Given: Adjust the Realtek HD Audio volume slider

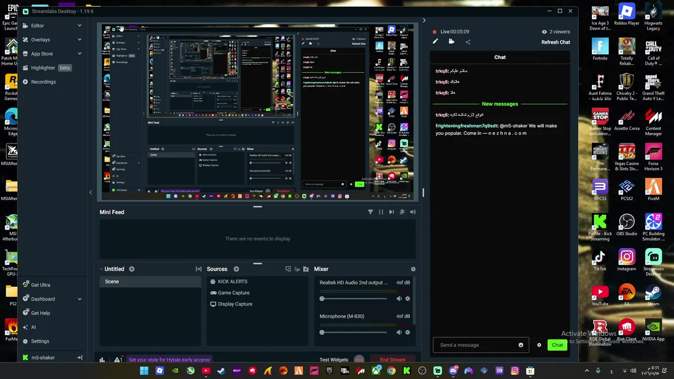Looking at the screenshot, I should (x=354, y=298).
